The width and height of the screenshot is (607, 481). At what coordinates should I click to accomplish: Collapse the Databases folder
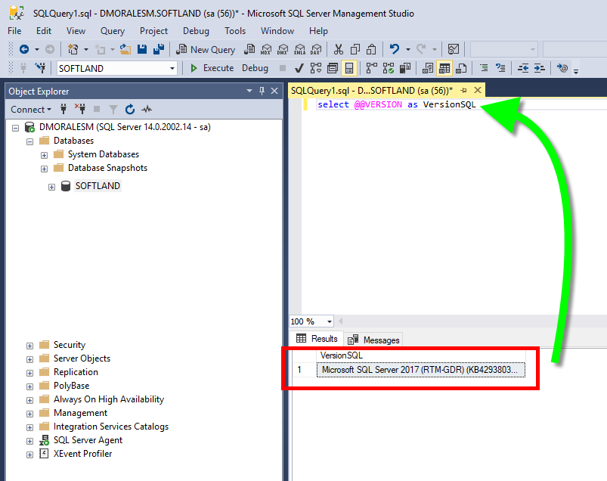coord(29,141)
